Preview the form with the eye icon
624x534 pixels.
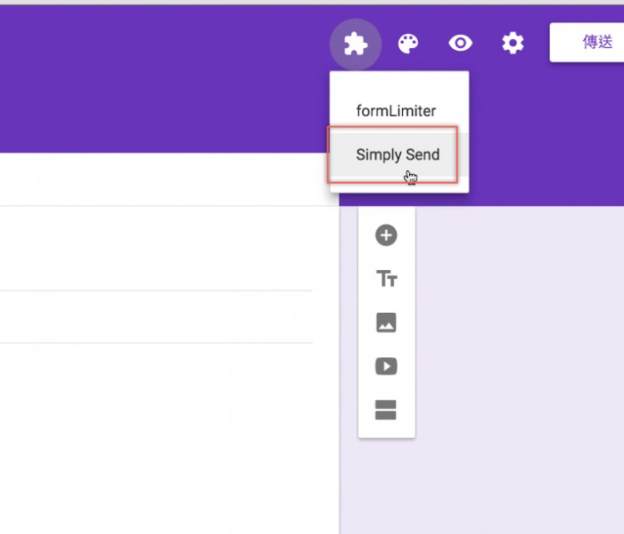pyautogui.click(x=461, y=43)
